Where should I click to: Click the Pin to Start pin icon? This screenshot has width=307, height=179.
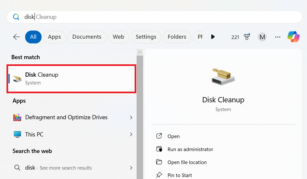pos(159,175)
